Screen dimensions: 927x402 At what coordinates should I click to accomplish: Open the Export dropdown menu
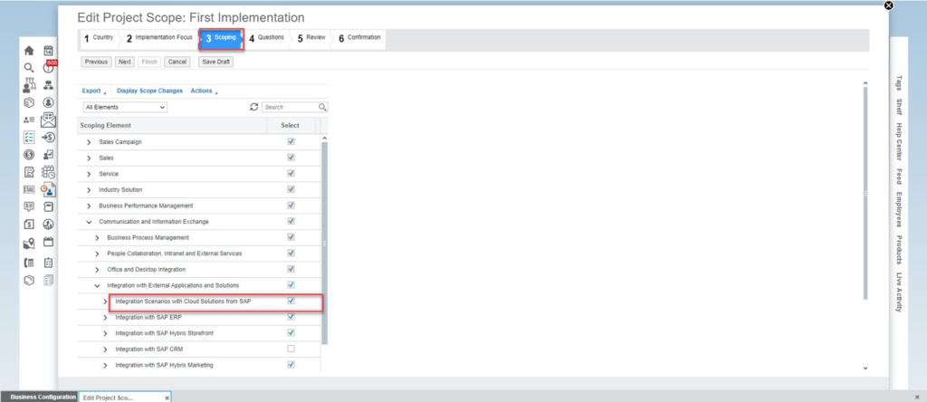click(94, 91)
